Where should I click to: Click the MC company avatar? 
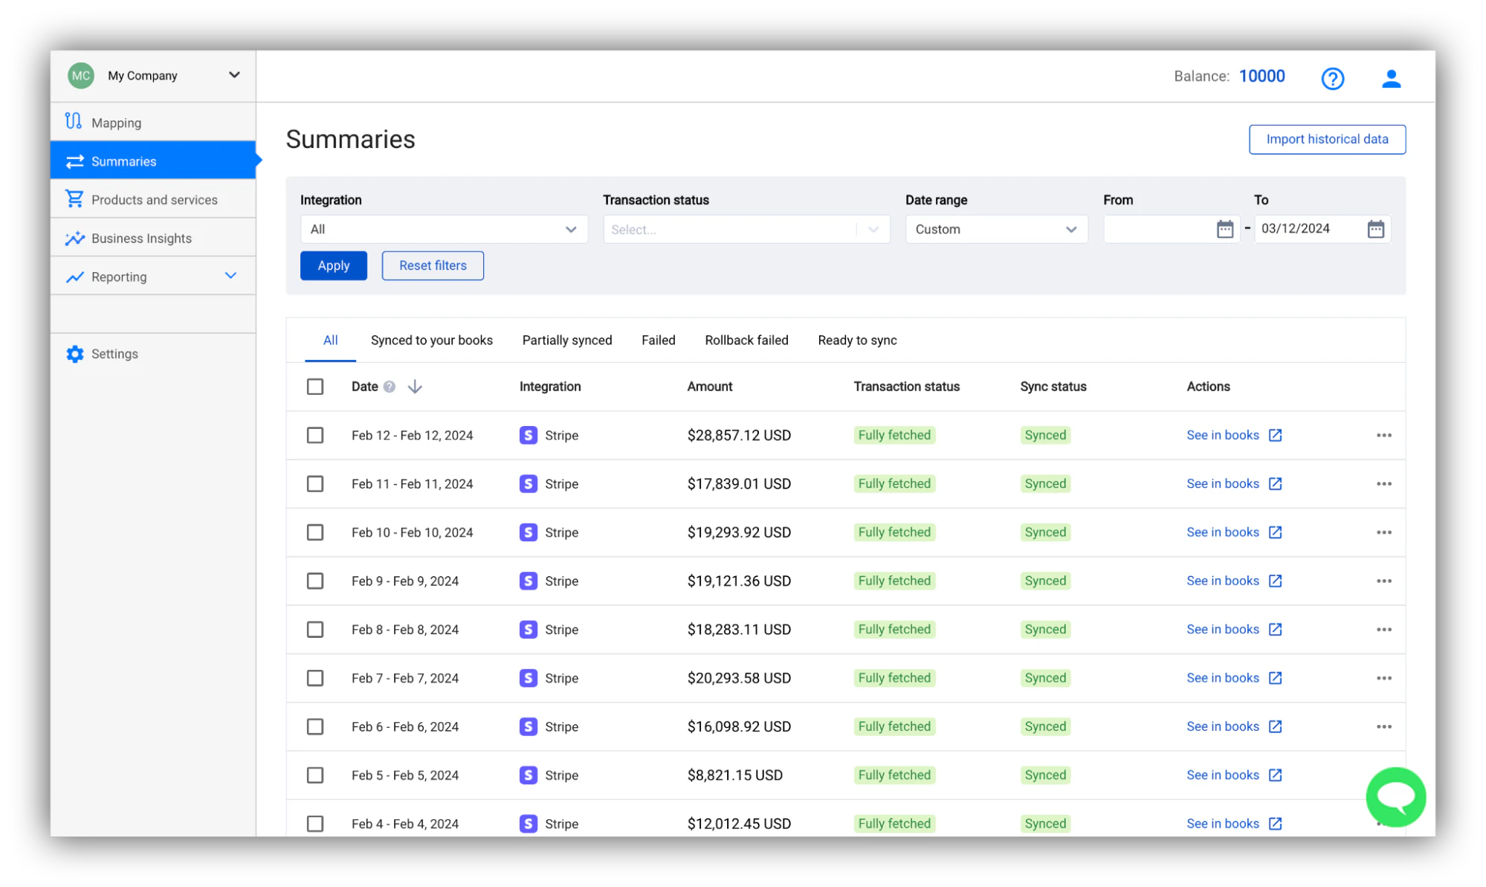point(81,75)
